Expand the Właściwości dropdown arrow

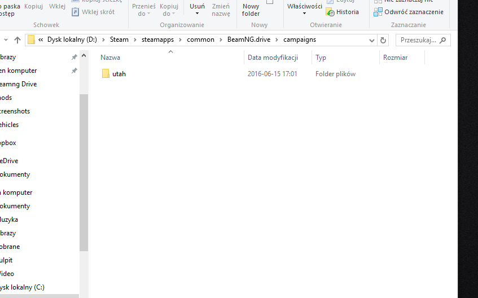[304, 14]
